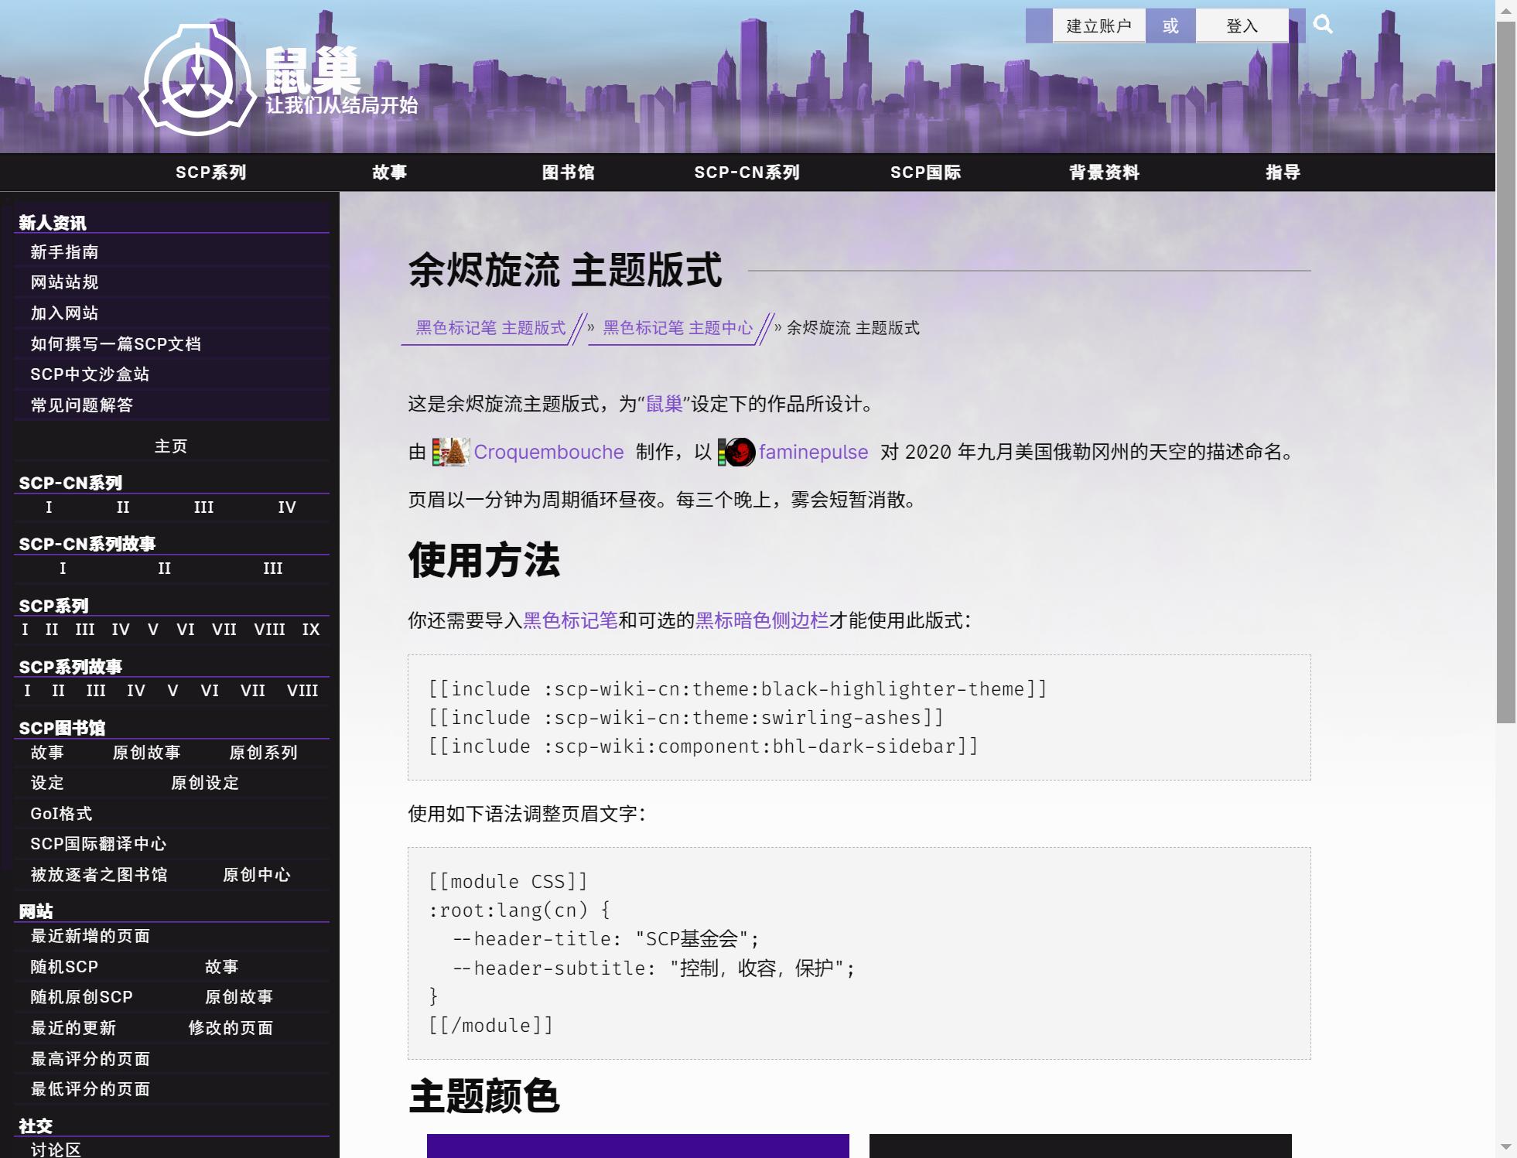Click the search magnifier icon
This screenshot has height=1158, width=1517.
[1323, 25]
